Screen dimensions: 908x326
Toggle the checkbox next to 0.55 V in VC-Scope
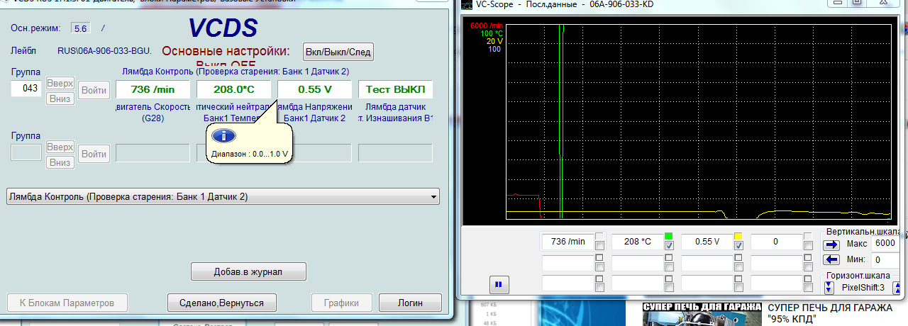738,245
